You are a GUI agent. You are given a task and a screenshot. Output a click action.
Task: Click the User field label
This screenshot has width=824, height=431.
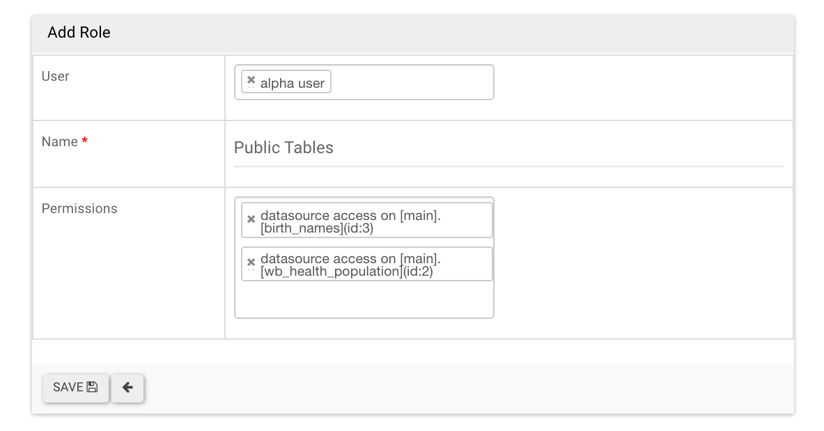pyautogui.click(x=56, y=77)
